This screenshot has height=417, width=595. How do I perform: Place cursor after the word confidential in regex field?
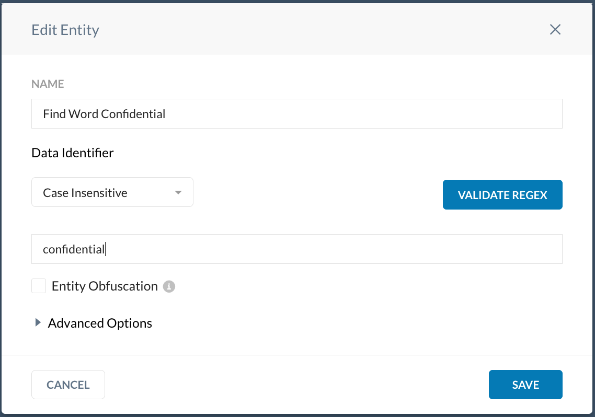(105, 249)
